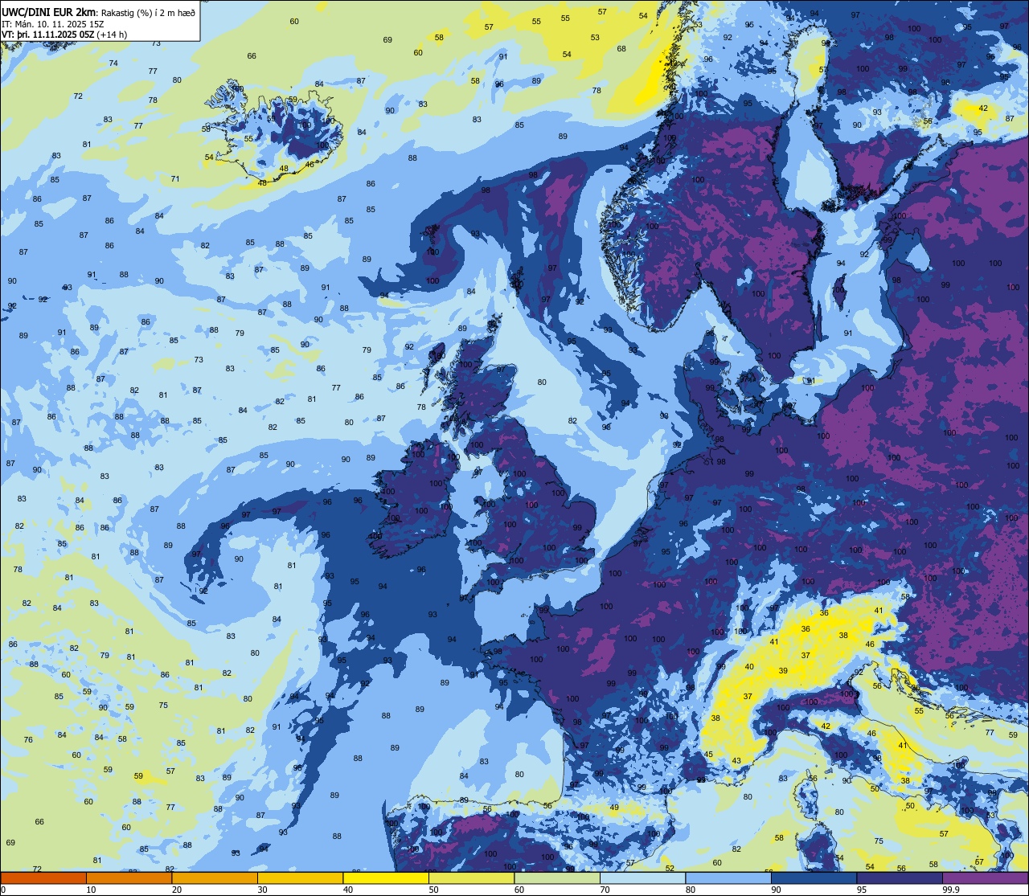1029x896 pixels.
Task: Click the '20' label on the legend scale
Action: 177,890
